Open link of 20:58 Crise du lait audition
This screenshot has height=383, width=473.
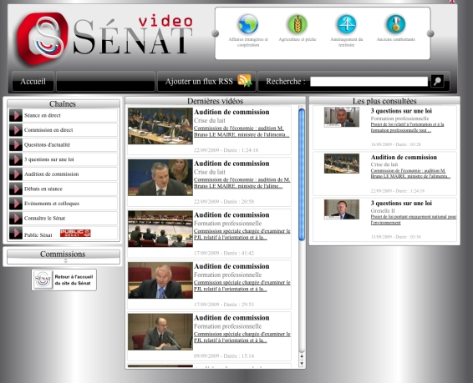click(x=242, y=183)
